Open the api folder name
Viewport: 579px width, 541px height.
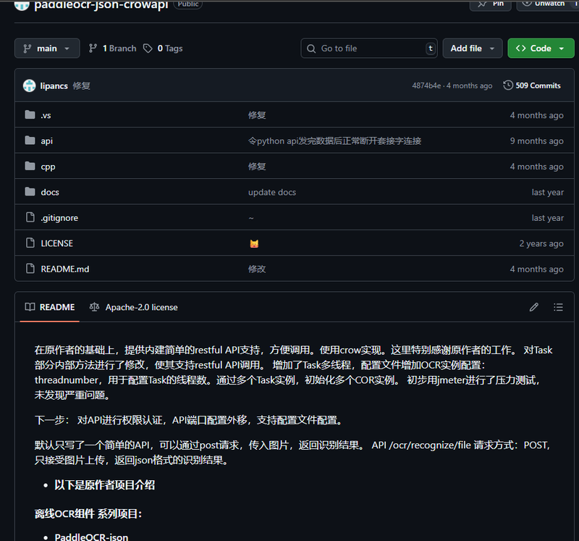[x=47, y=141]
